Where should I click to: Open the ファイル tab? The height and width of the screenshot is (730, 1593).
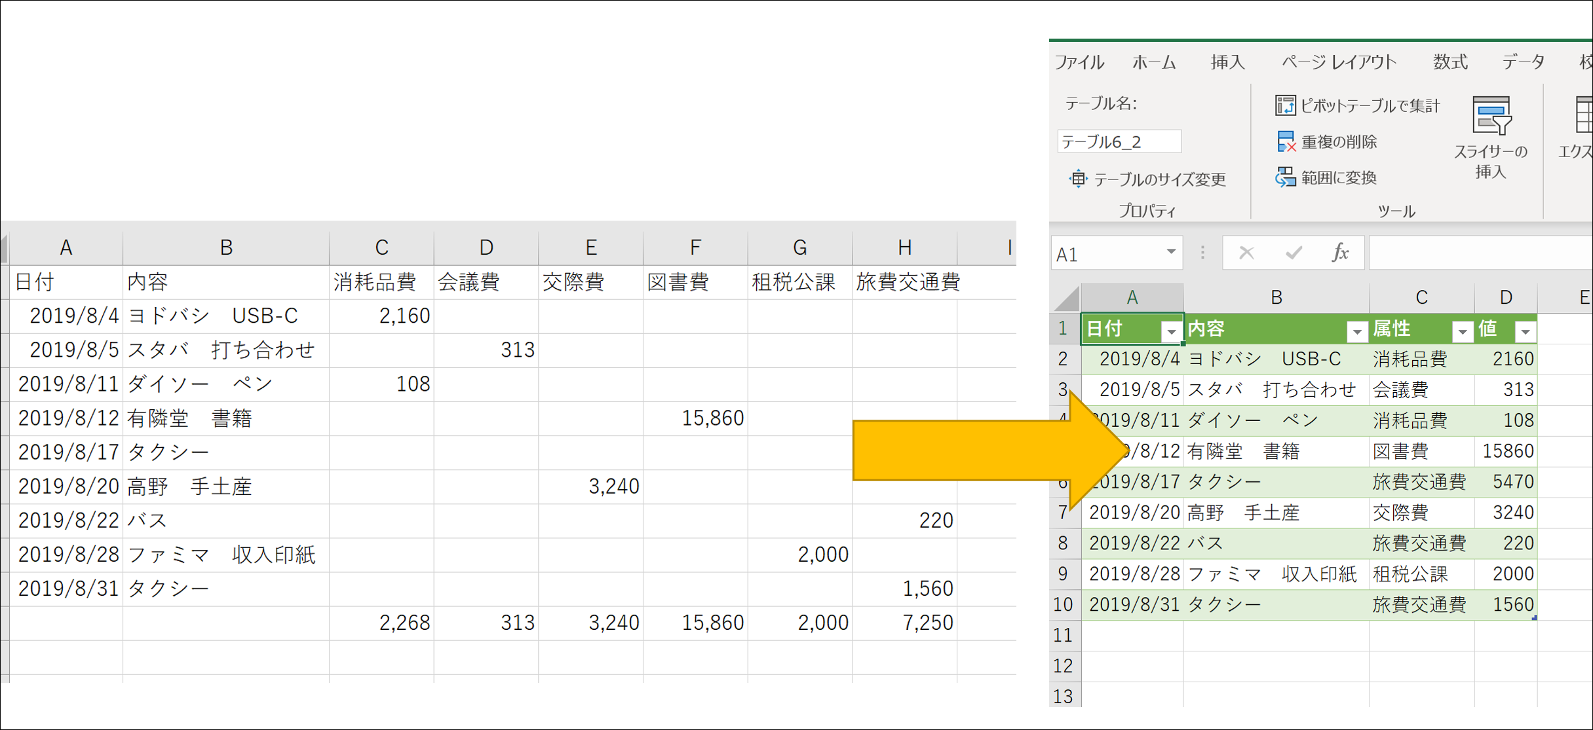pos(1080,62)
